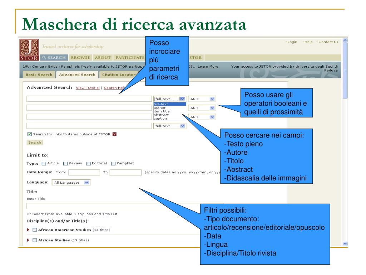
Task: Click the first search term field
Action: click(89, 99)
